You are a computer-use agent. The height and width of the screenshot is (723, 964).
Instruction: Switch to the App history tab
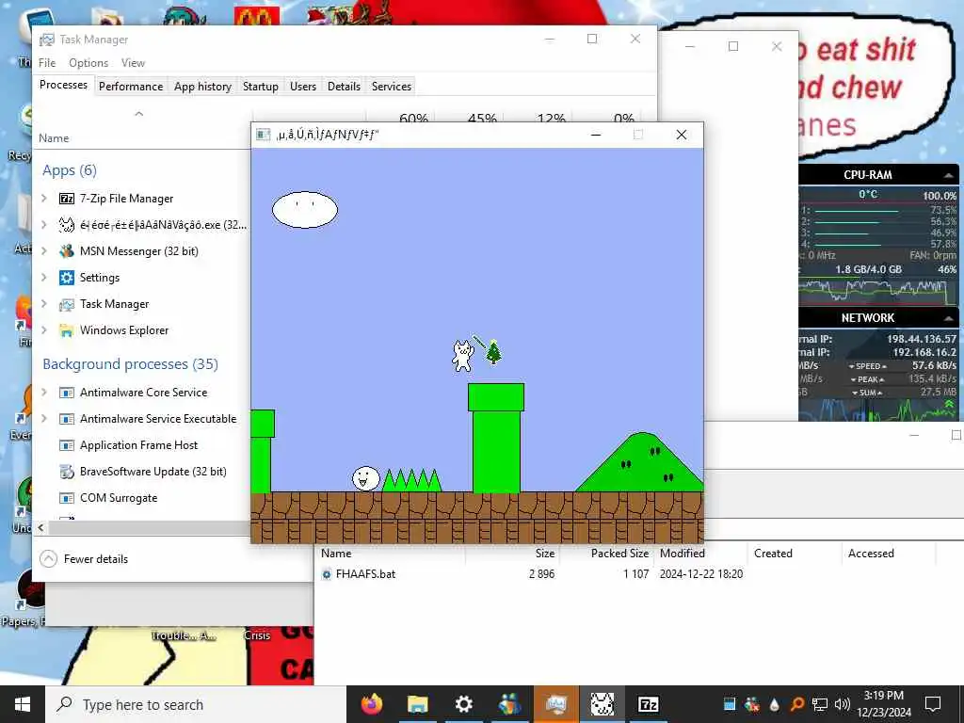coord(203,86)
